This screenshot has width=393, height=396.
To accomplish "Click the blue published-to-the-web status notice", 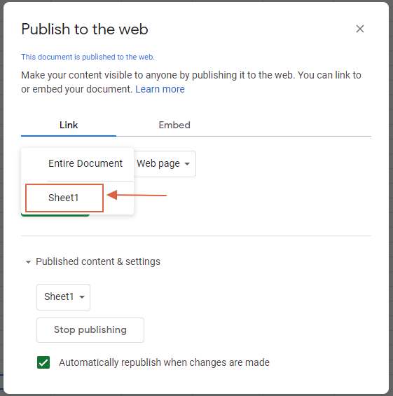I will pyautogui.click(x=88, y=57).
